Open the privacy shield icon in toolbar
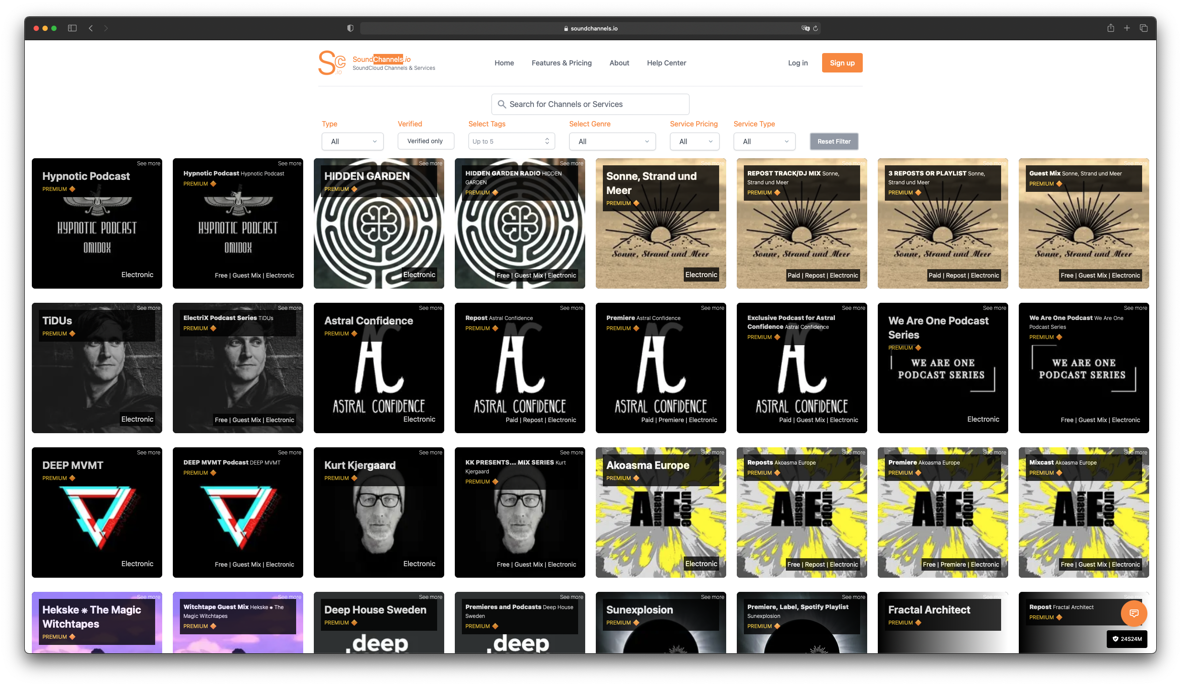1181x686 pixels. tap(350, 28)
